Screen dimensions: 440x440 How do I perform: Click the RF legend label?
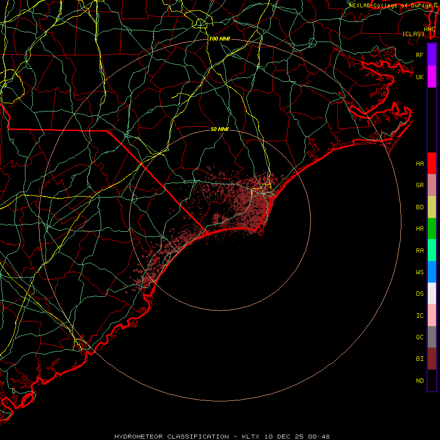click(420, 55)
